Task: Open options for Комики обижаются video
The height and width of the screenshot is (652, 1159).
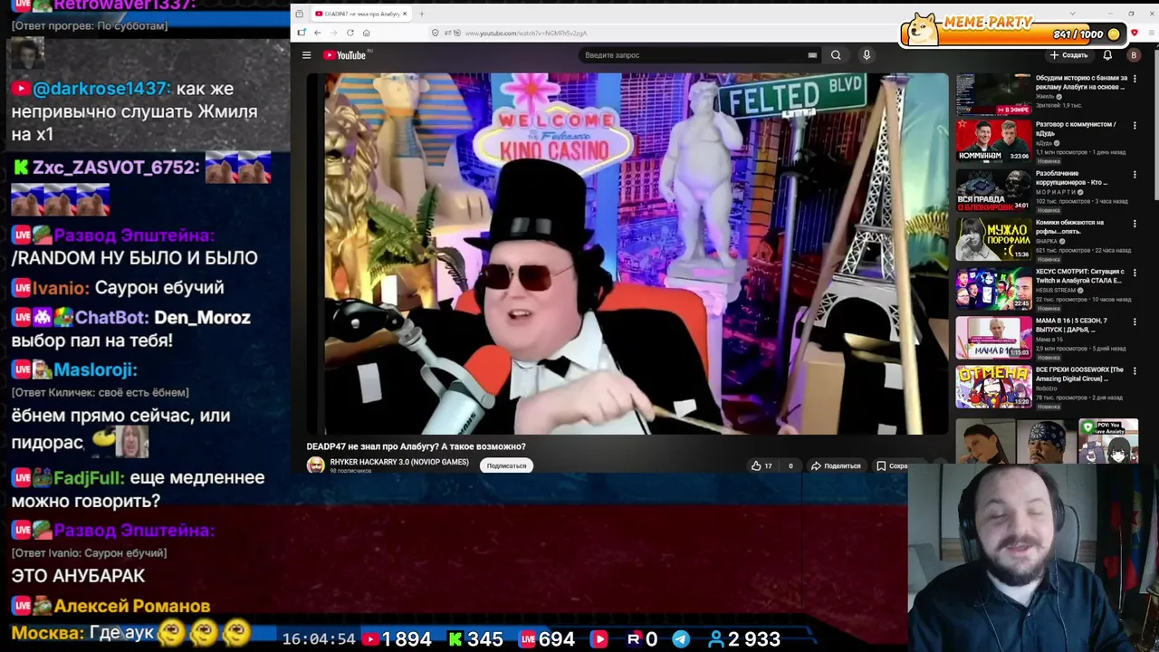Action: [x=1135, y=223]
